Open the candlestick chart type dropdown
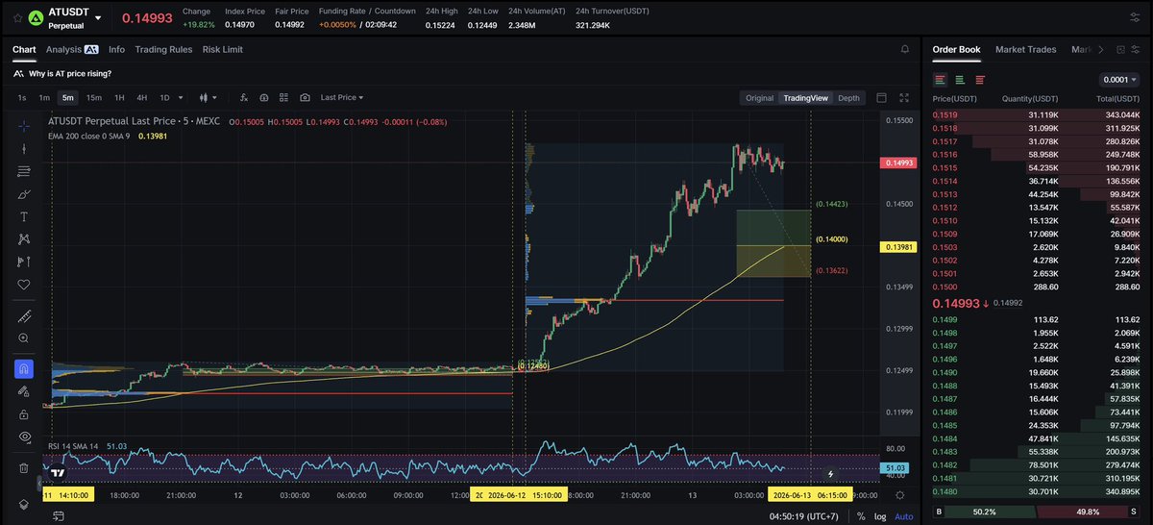This screenshot has width=1153, height=525. [x=208, y=97]
